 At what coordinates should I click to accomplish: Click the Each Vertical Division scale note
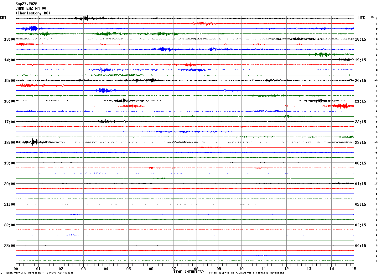[40, 273]
